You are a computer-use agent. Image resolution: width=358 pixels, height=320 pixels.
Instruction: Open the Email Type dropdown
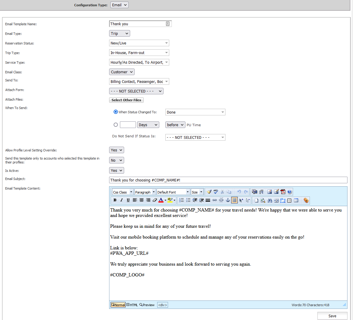119,34
